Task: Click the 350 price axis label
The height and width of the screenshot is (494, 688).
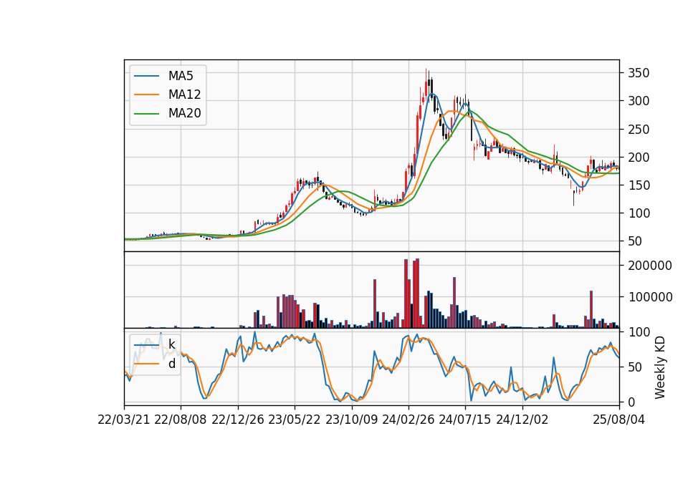Action: click(x=639, y=73)
